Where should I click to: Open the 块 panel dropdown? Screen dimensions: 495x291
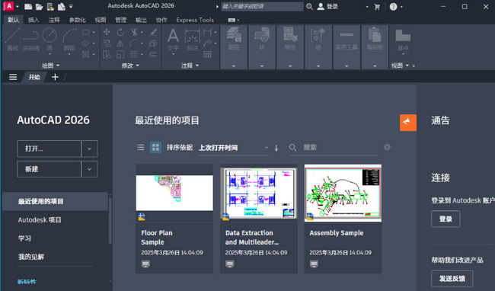(262, 66)
